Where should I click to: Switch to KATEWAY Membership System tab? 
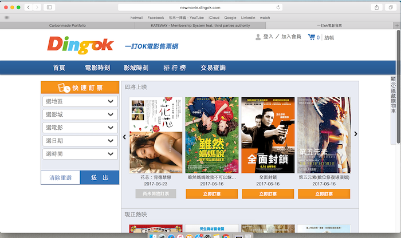(200, 26)
